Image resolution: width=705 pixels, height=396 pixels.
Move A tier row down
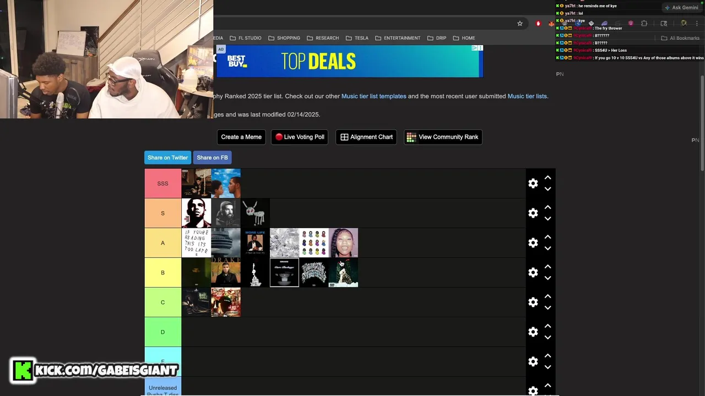click(547, 248)
